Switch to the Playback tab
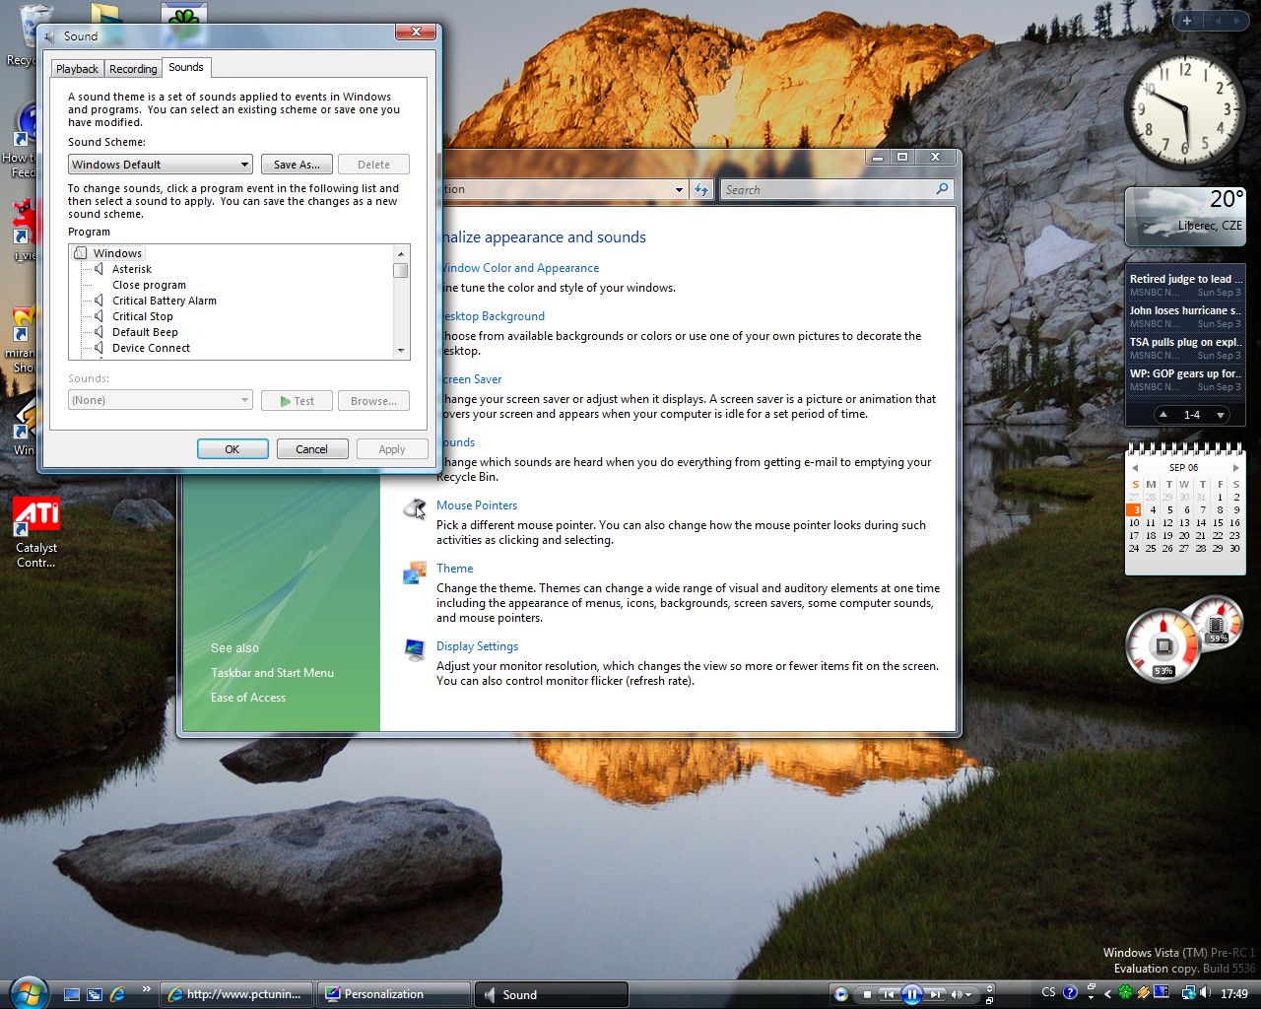Viewport: 1261px width, 1009px height. (x=77, y=69)
